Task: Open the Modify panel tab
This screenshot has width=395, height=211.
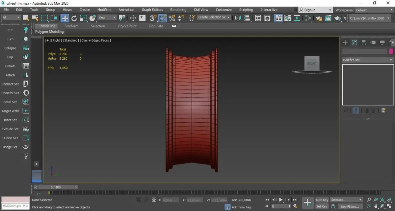Action: point(355,43)
